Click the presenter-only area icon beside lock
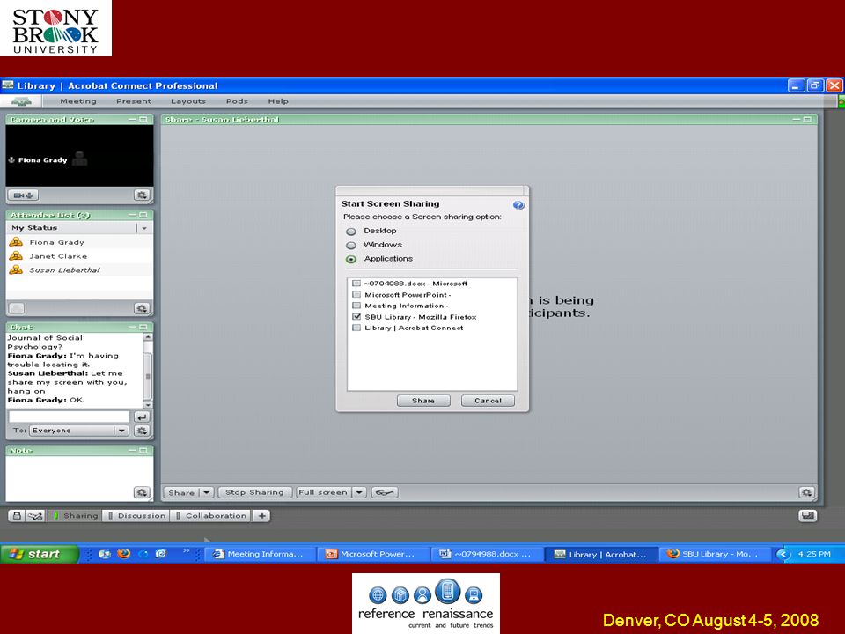The height and width of the screenshot is (634, 845). 35,516
